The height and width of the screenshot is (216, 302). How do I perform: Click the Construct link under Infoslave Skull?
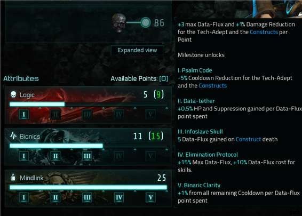click(x=248, y=139)
